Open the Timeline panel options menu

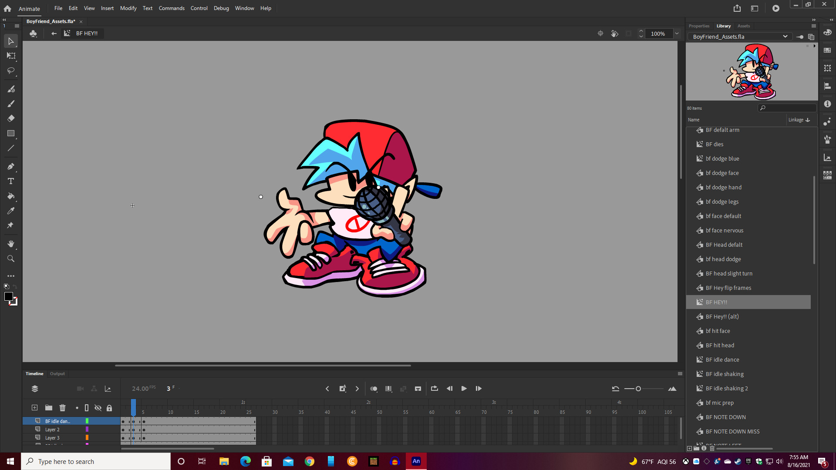click(x=680, y=374)
